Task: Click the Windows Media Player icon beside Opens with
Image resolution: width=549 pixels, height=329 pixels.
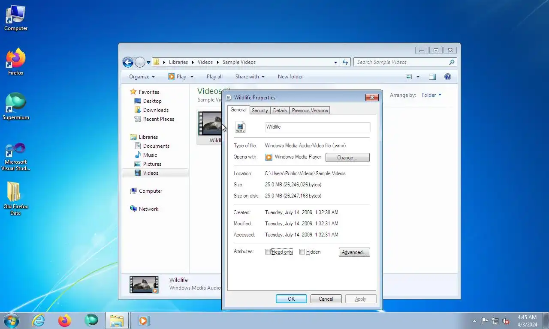Action: pos(269,157)
